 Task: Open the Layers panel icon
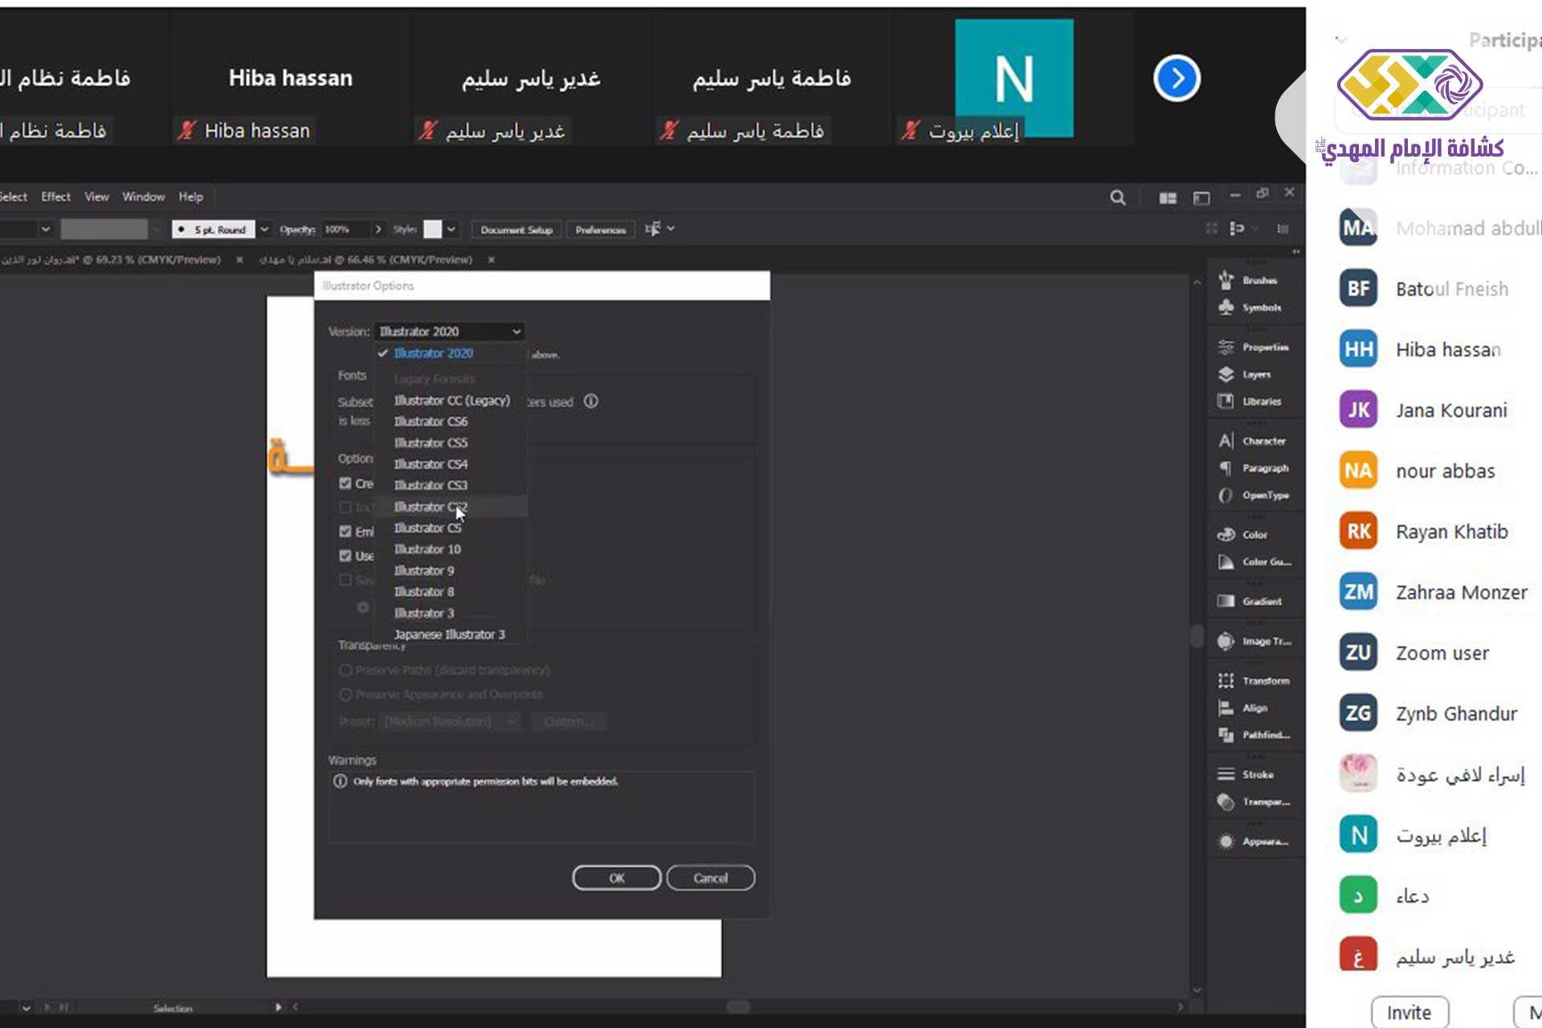[x=1226, y=374]
